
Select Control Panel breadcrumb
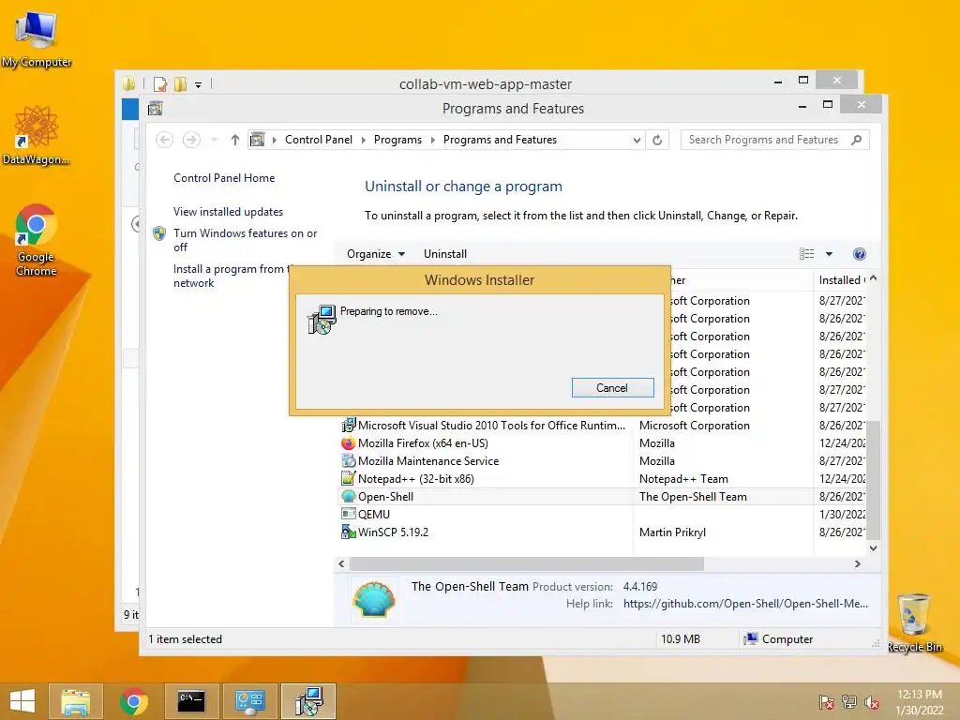click(x=319, y=140)
